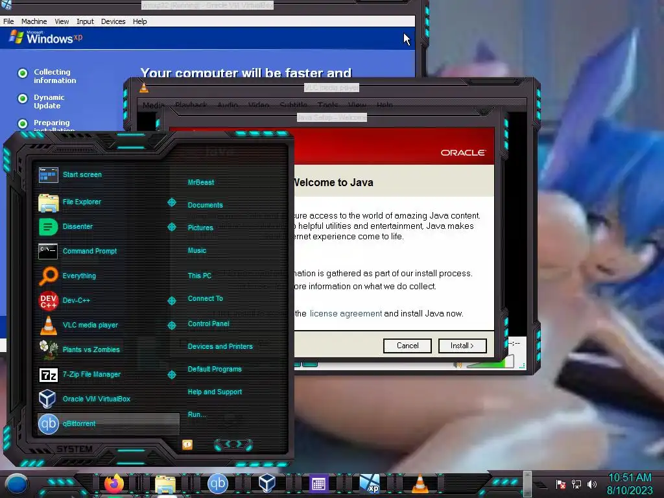Click the taskbar scroll handle near tray

[x=527, y=484]
